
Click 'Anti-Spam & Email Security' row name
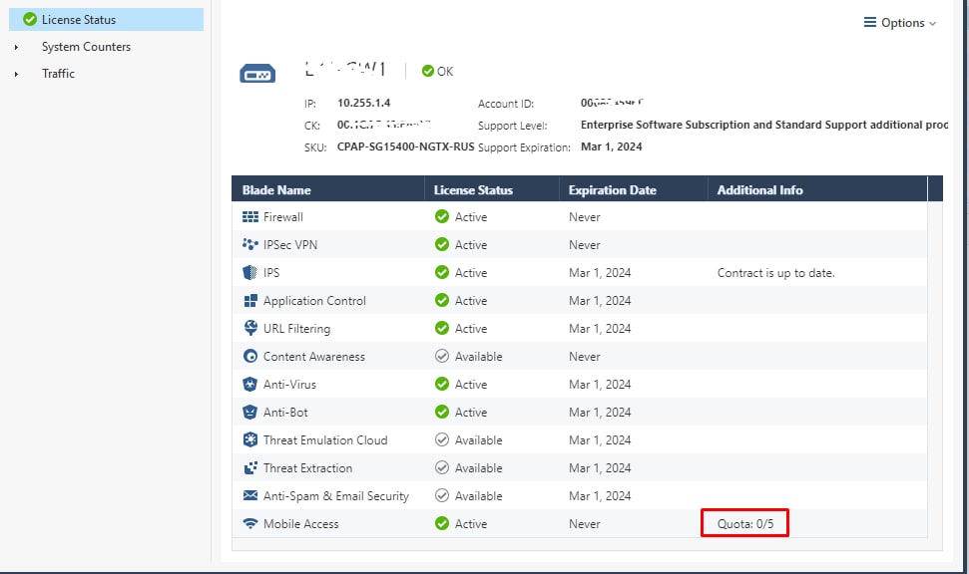[336, 496]
